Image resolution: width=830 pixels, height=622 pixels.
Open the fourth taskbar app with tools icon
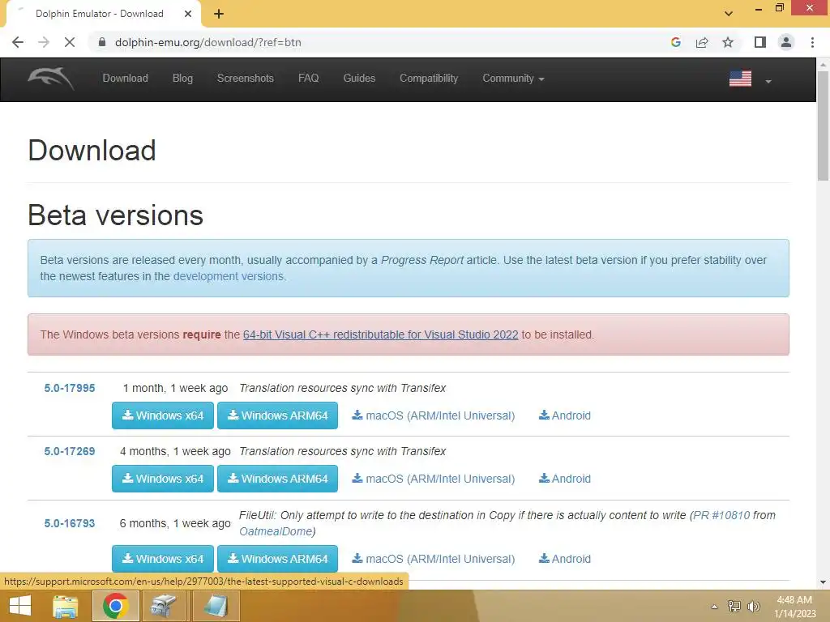click(164, 606)
